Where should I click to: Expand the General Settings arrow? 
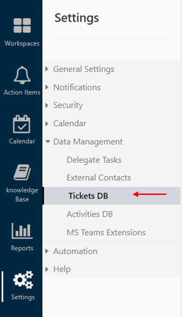(x=47, y=69)
